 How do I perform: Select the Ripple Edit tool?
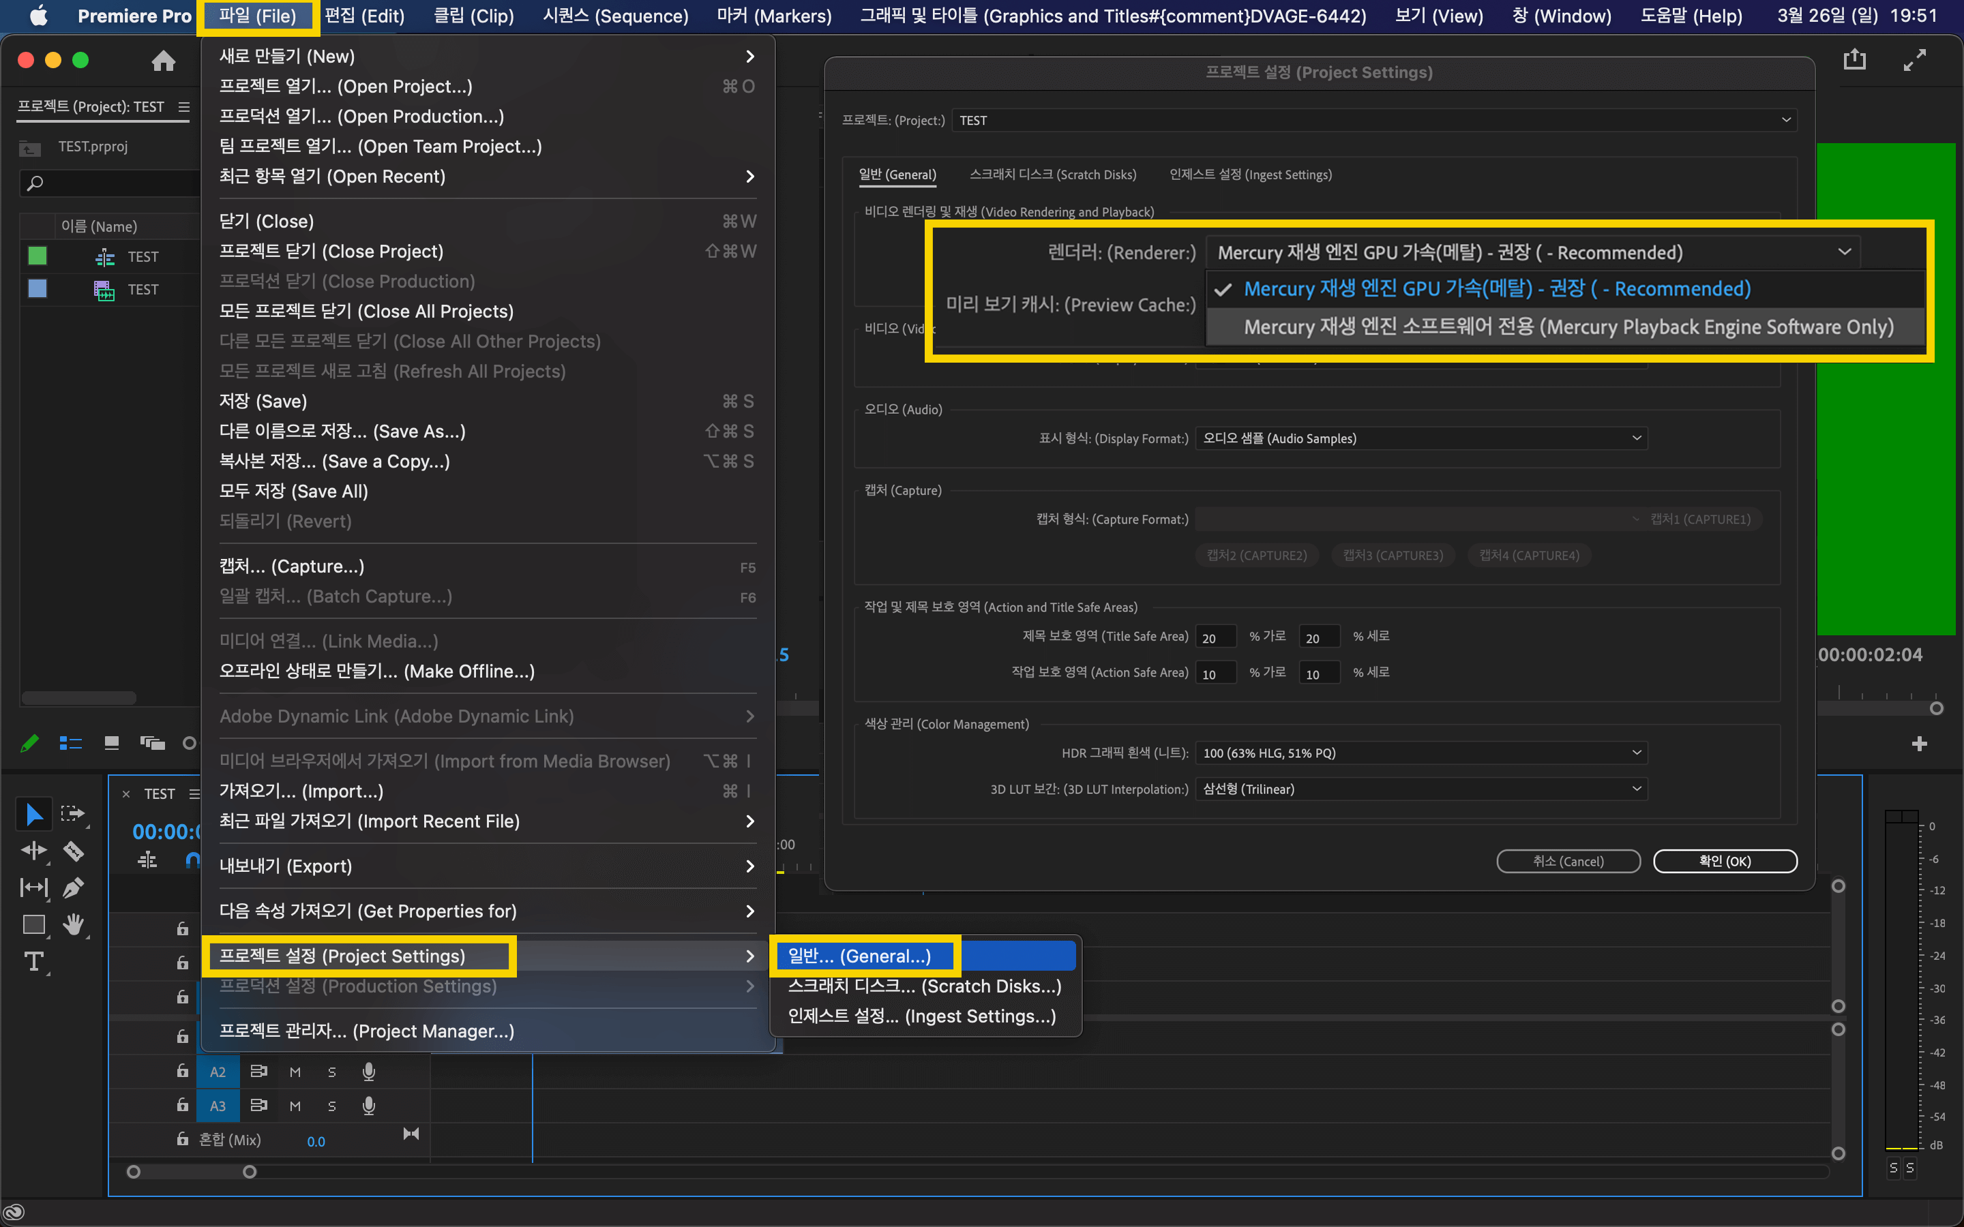[x=34, y=851]
